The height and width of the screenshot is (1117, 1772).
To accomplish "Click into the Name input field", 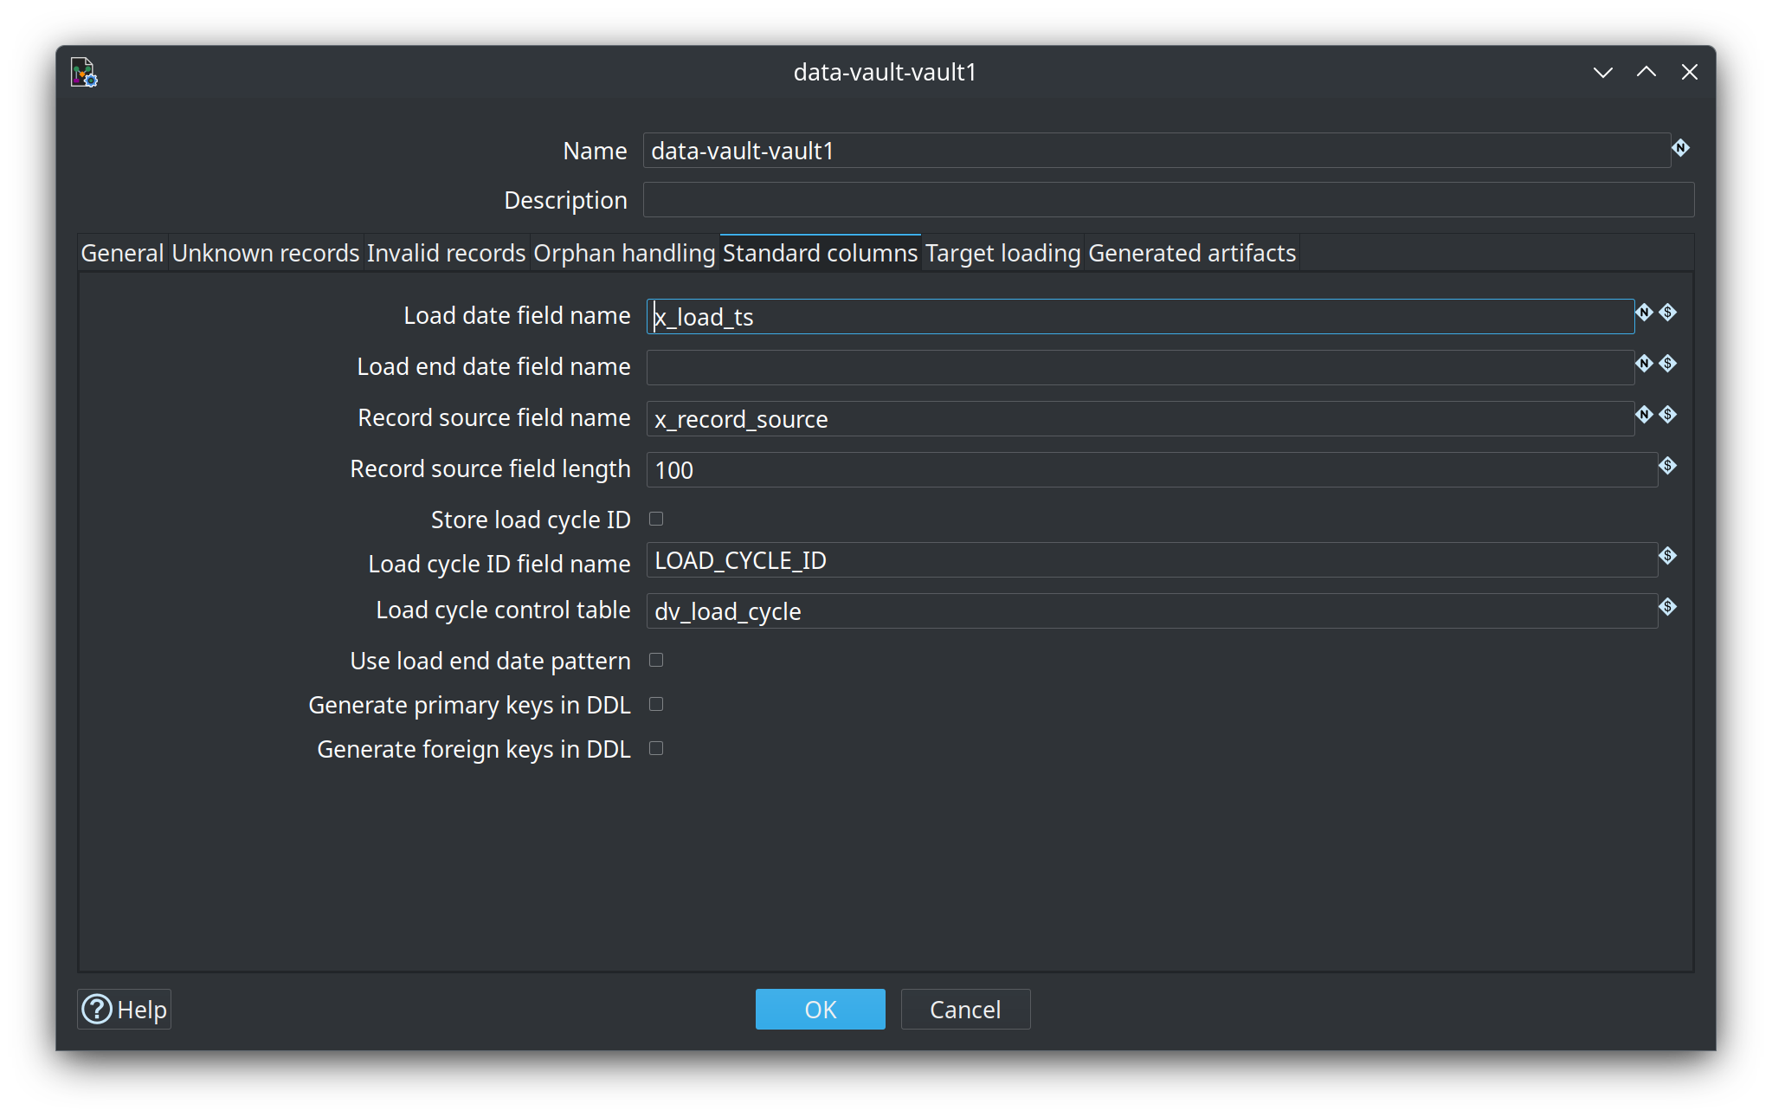I will (1157, 151).
